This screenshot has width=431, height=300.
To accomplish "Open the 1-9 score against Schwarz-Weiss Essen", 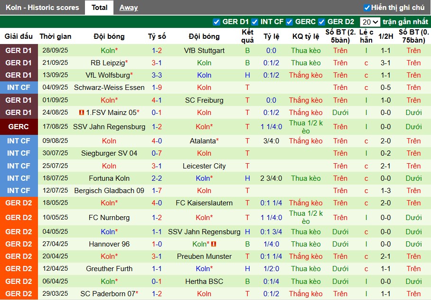I will (x=157, y=88).
